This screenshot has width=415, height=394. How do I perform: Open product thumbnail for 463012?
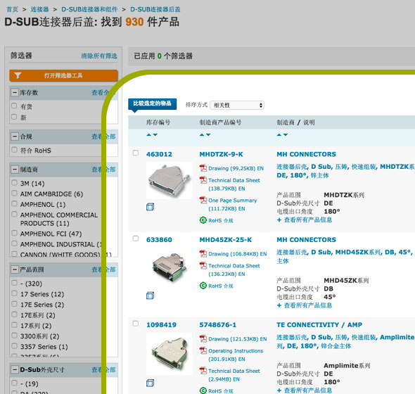(170, 180)
